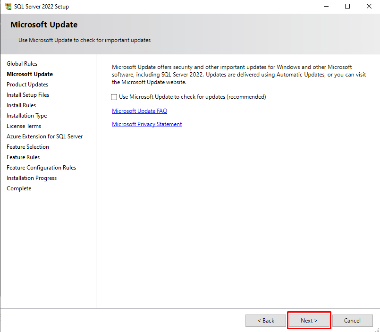Select Azure Extension for SQL Server step
The height and width of the screenshot is (332, 380).
point(44,136)
